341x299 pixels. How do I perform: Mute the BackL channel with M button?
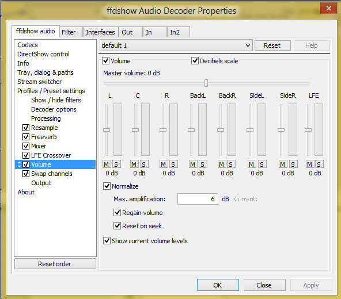tap(193, 164)
